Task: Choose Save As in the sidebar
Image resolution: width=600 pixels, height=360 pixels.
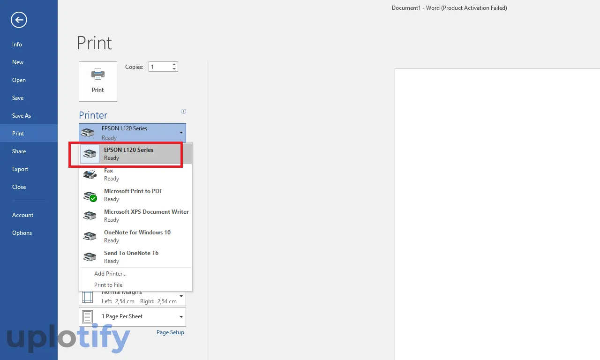Action: click(x=29, y=116)
